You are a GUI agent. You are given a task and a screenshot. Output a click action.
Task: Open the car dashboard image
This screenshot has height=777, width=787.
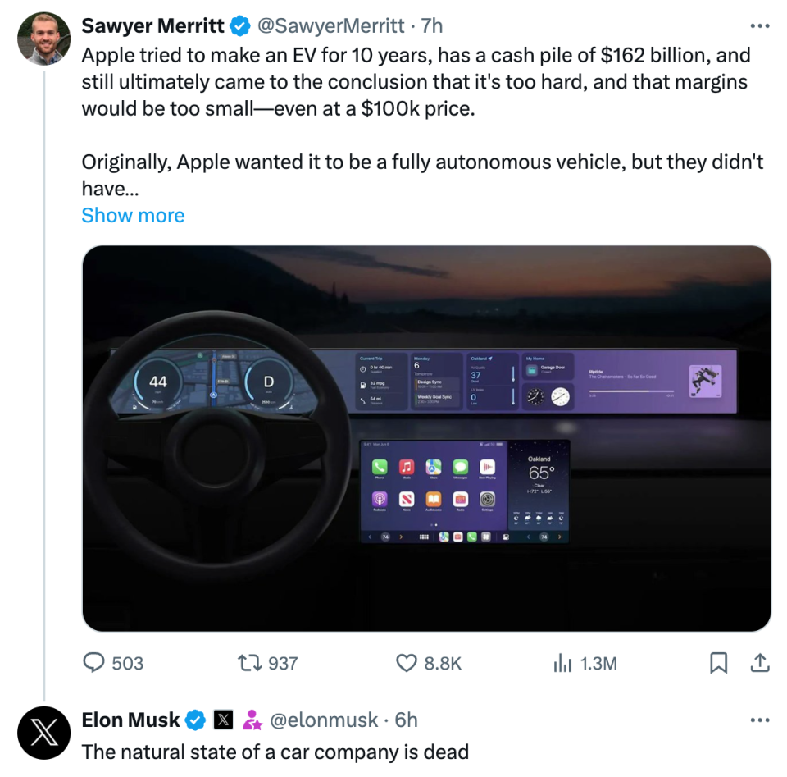coord(426,438)
